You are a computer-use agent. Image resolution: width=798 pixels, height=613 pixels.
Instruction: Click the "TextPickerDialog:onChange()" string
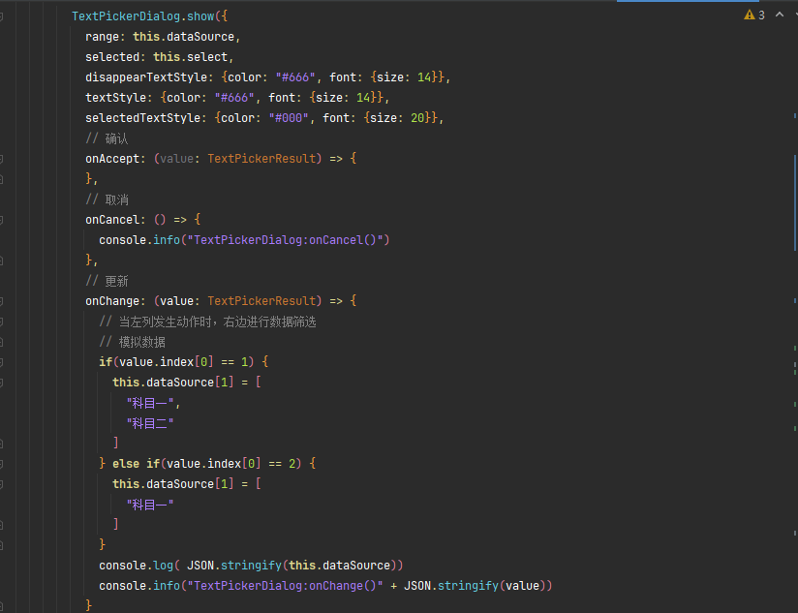285,586
